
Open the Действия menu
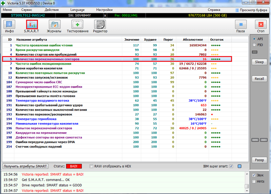(x=51, y=10)
